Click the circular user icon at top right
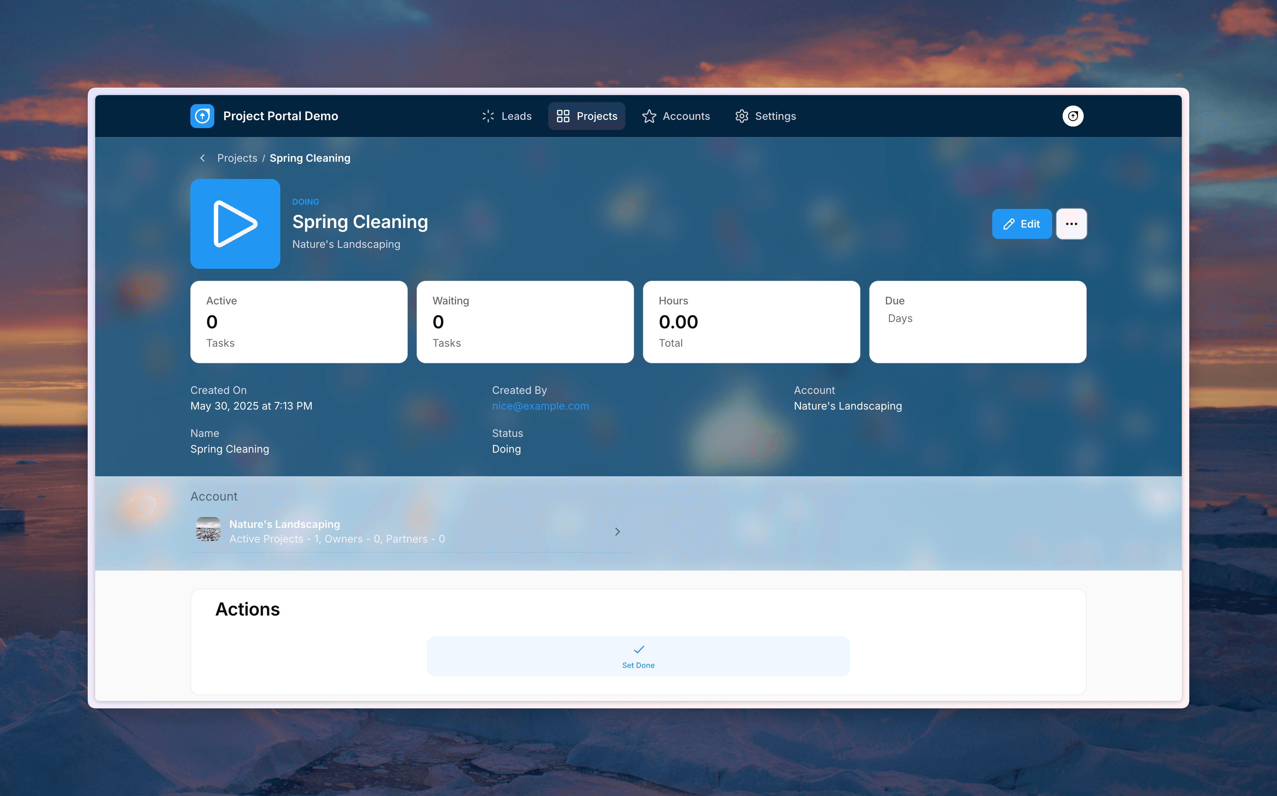The image size is (1277, 796). point(1073,116)
